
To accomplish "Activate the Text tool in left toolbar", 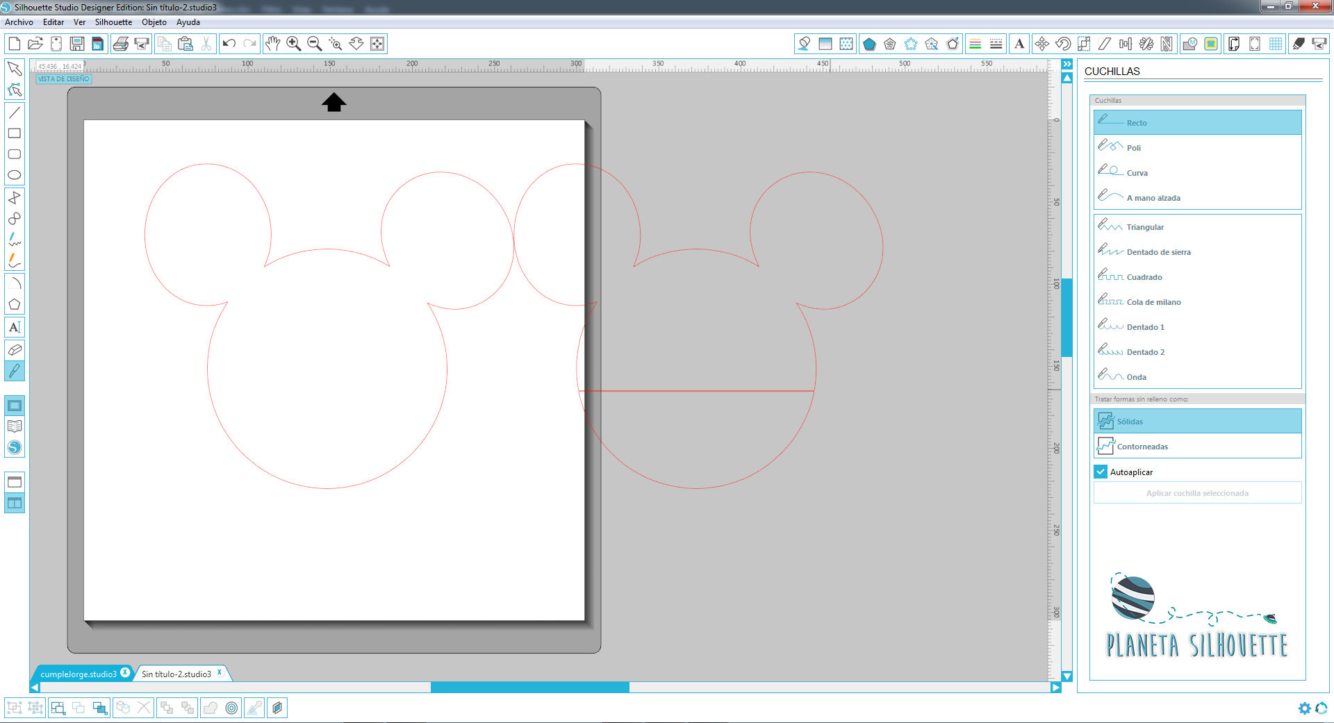I will point(15,327).
